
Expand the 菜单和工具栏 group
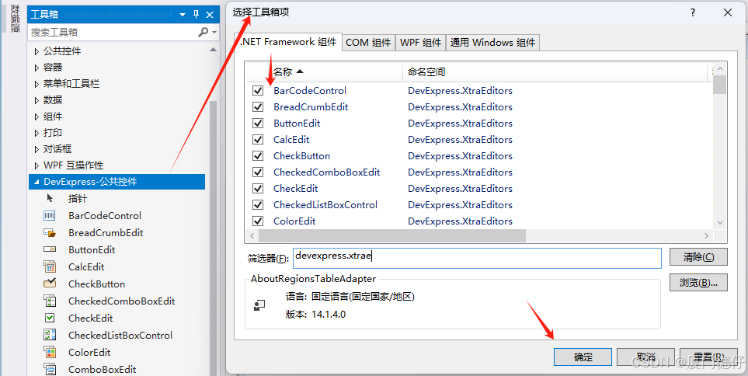tap(37, 84)
